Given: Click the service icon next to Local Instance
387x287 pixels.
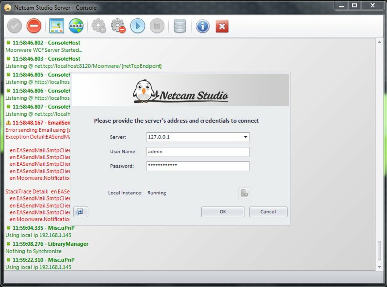Looking at the screenshot, I should click(x=244, y=193).
